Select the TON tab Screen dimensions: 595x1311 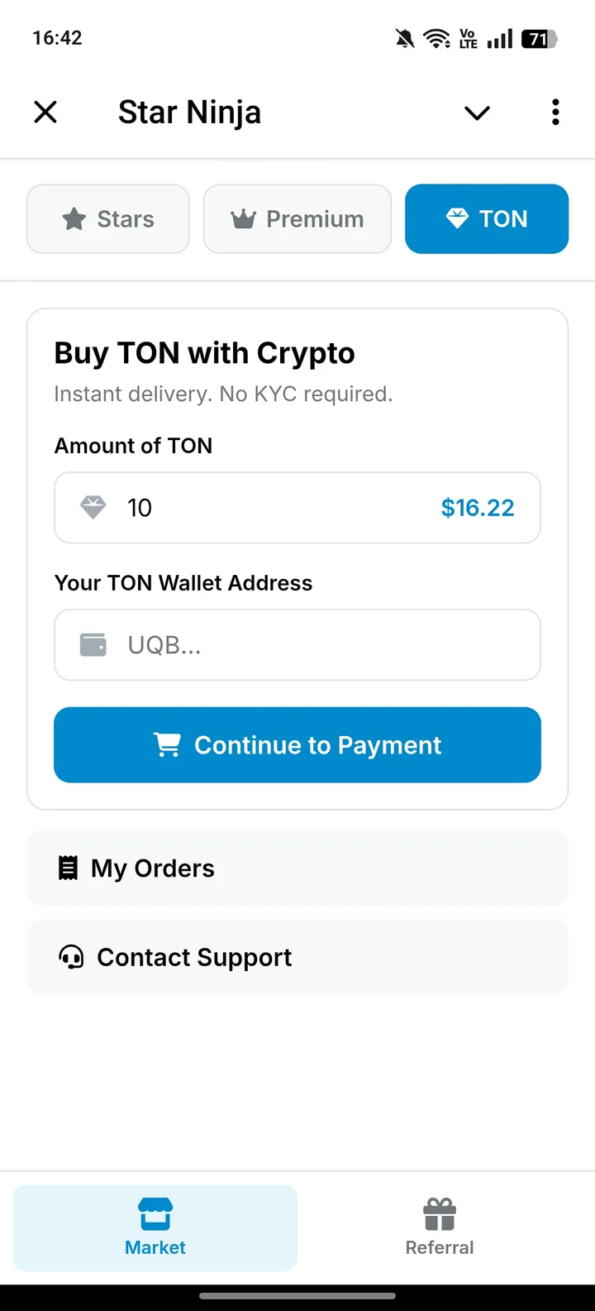coord(487,219)
